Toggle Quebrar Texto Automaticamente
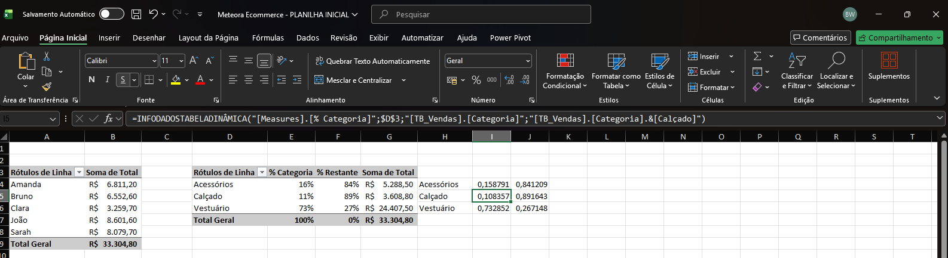 pyautogui.click(x=372, y=61)
